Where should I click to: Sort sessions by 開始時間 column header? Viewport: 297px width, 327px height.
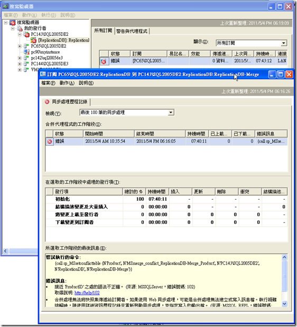(x=109, y=134)
